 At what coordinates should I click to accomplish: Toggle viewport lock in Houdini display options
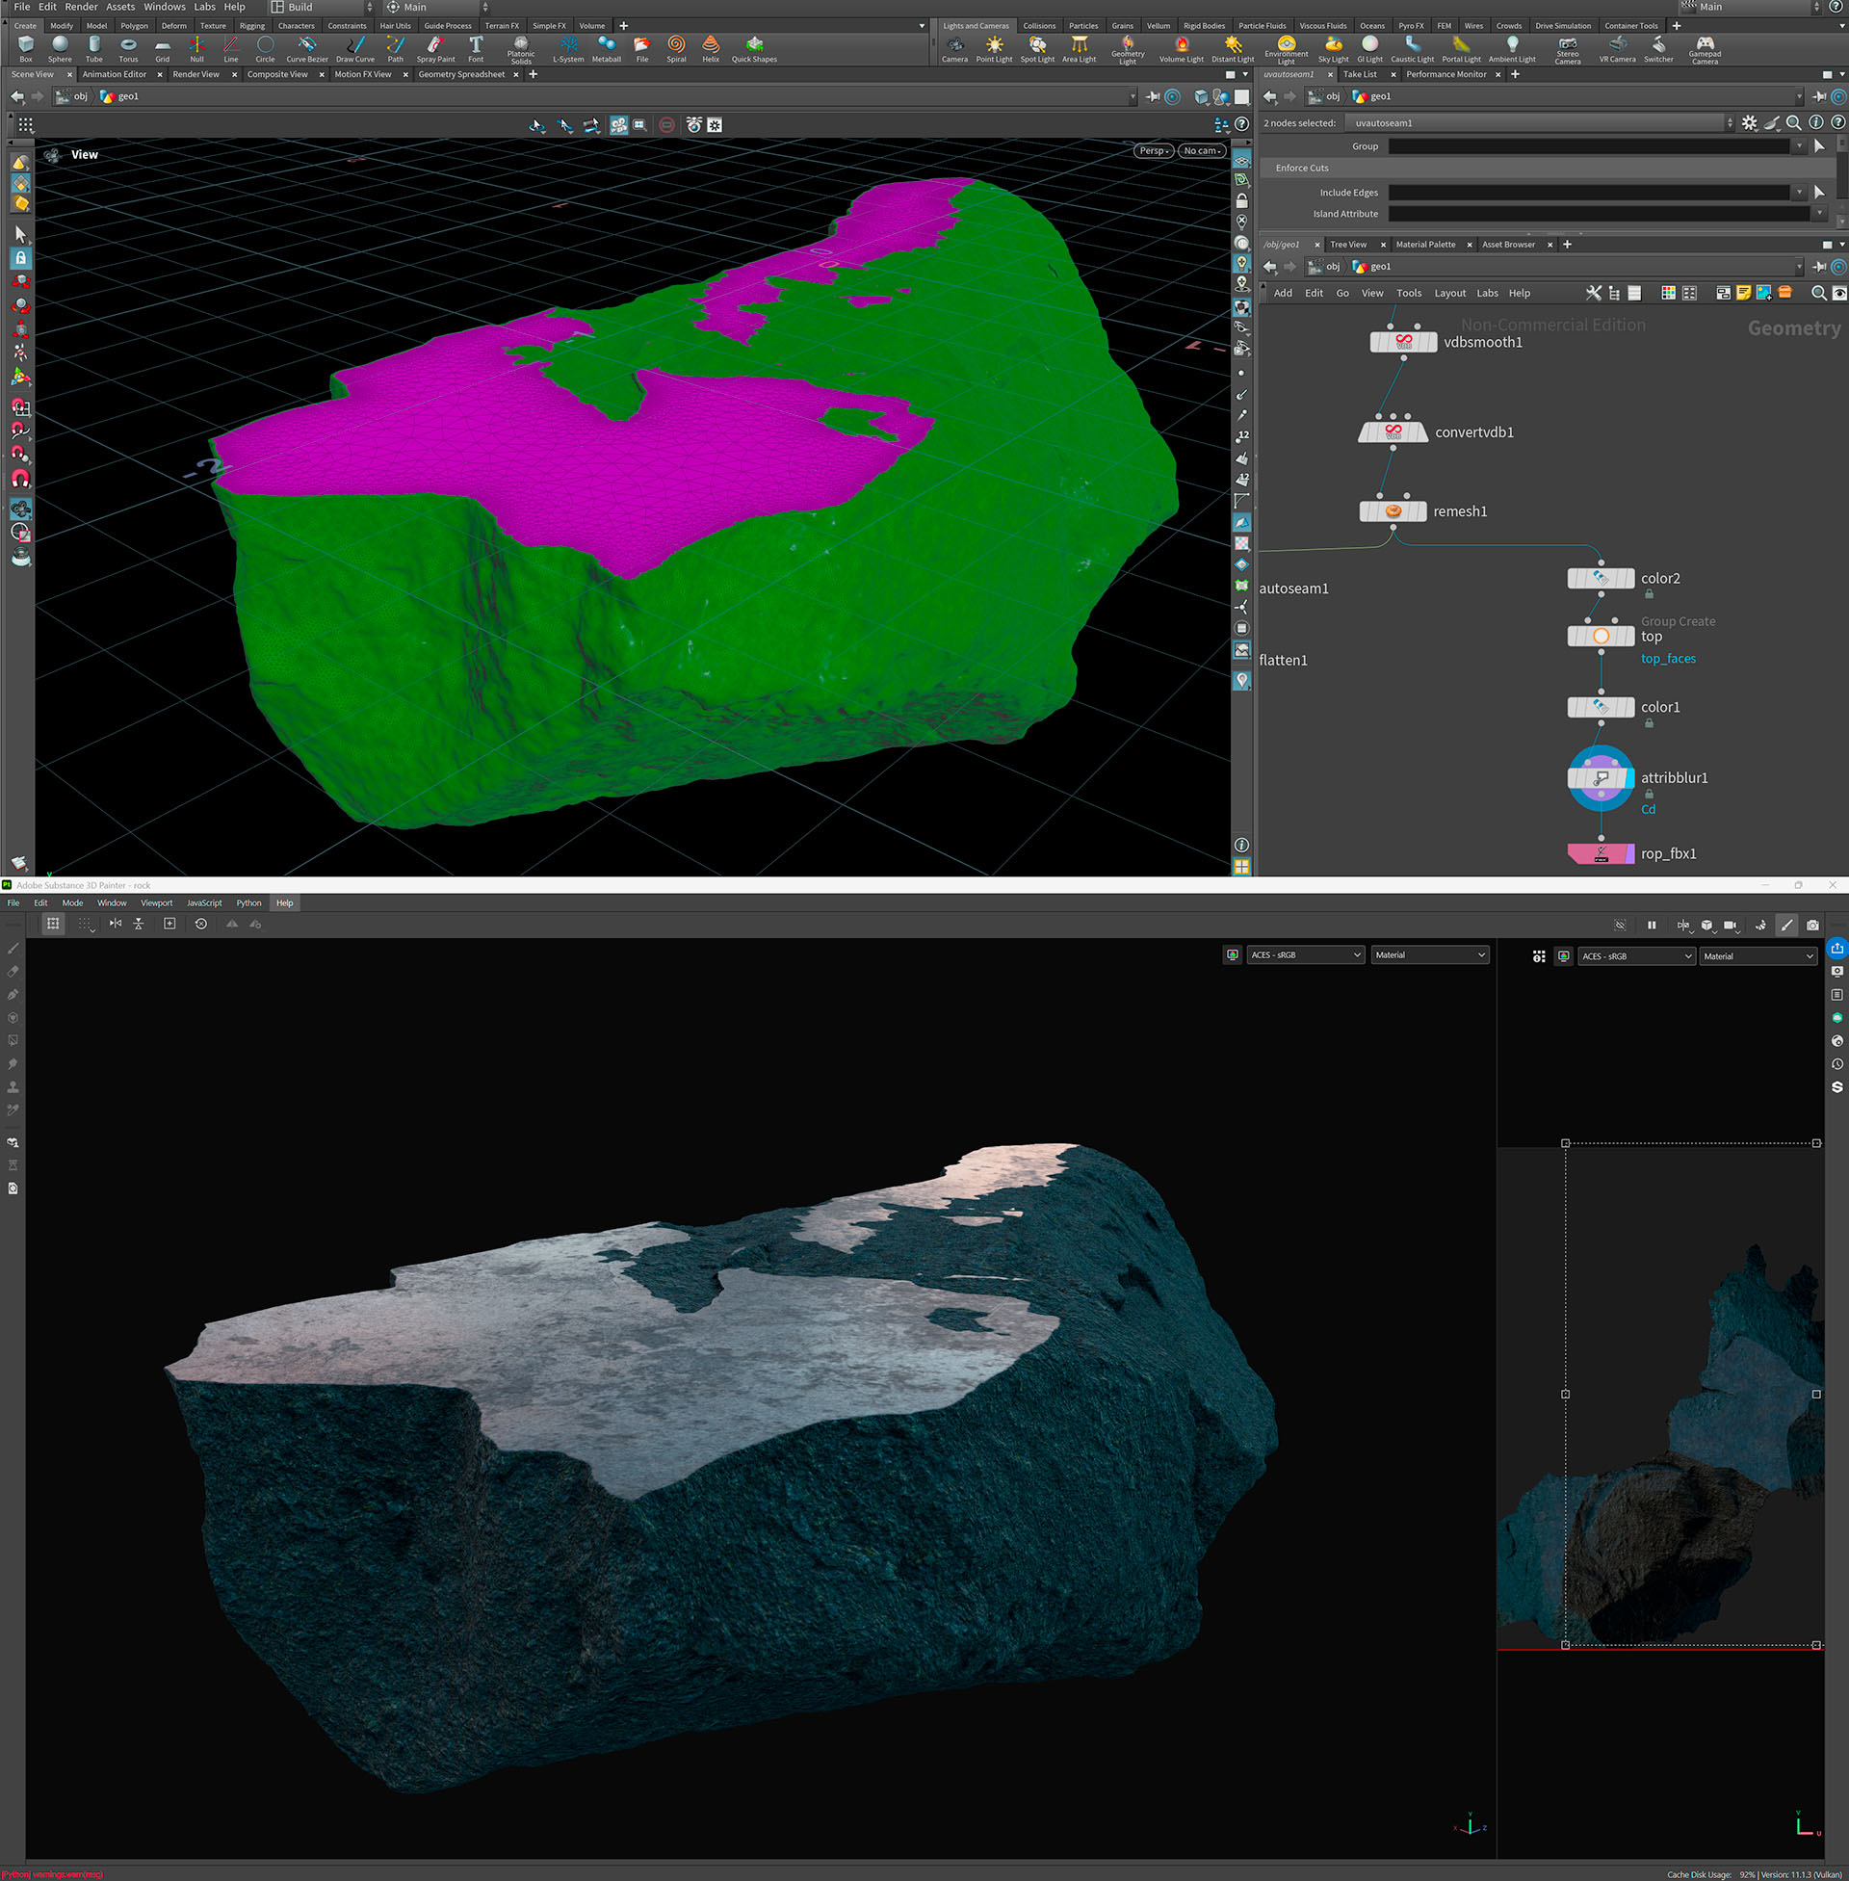1241,201
